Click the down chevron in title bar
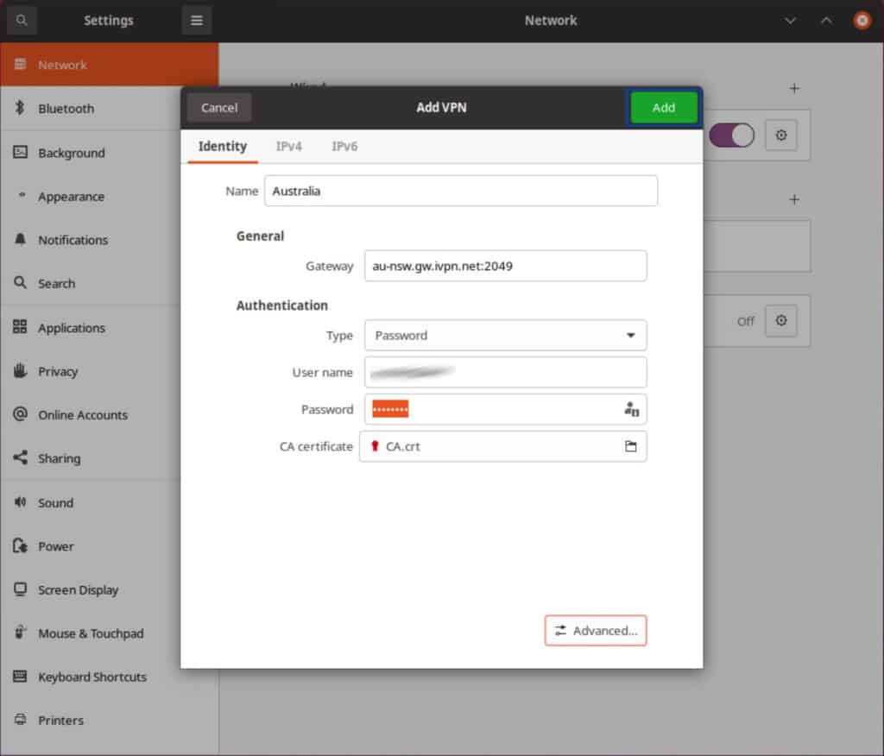 point(791,21)
